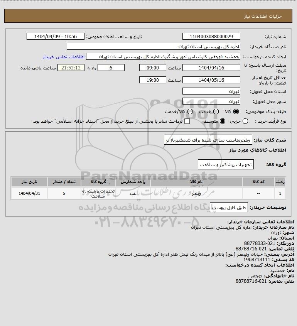This screenshot has width=297, height=326.
Task: Click the کد کالا column header
Action: 258,182
